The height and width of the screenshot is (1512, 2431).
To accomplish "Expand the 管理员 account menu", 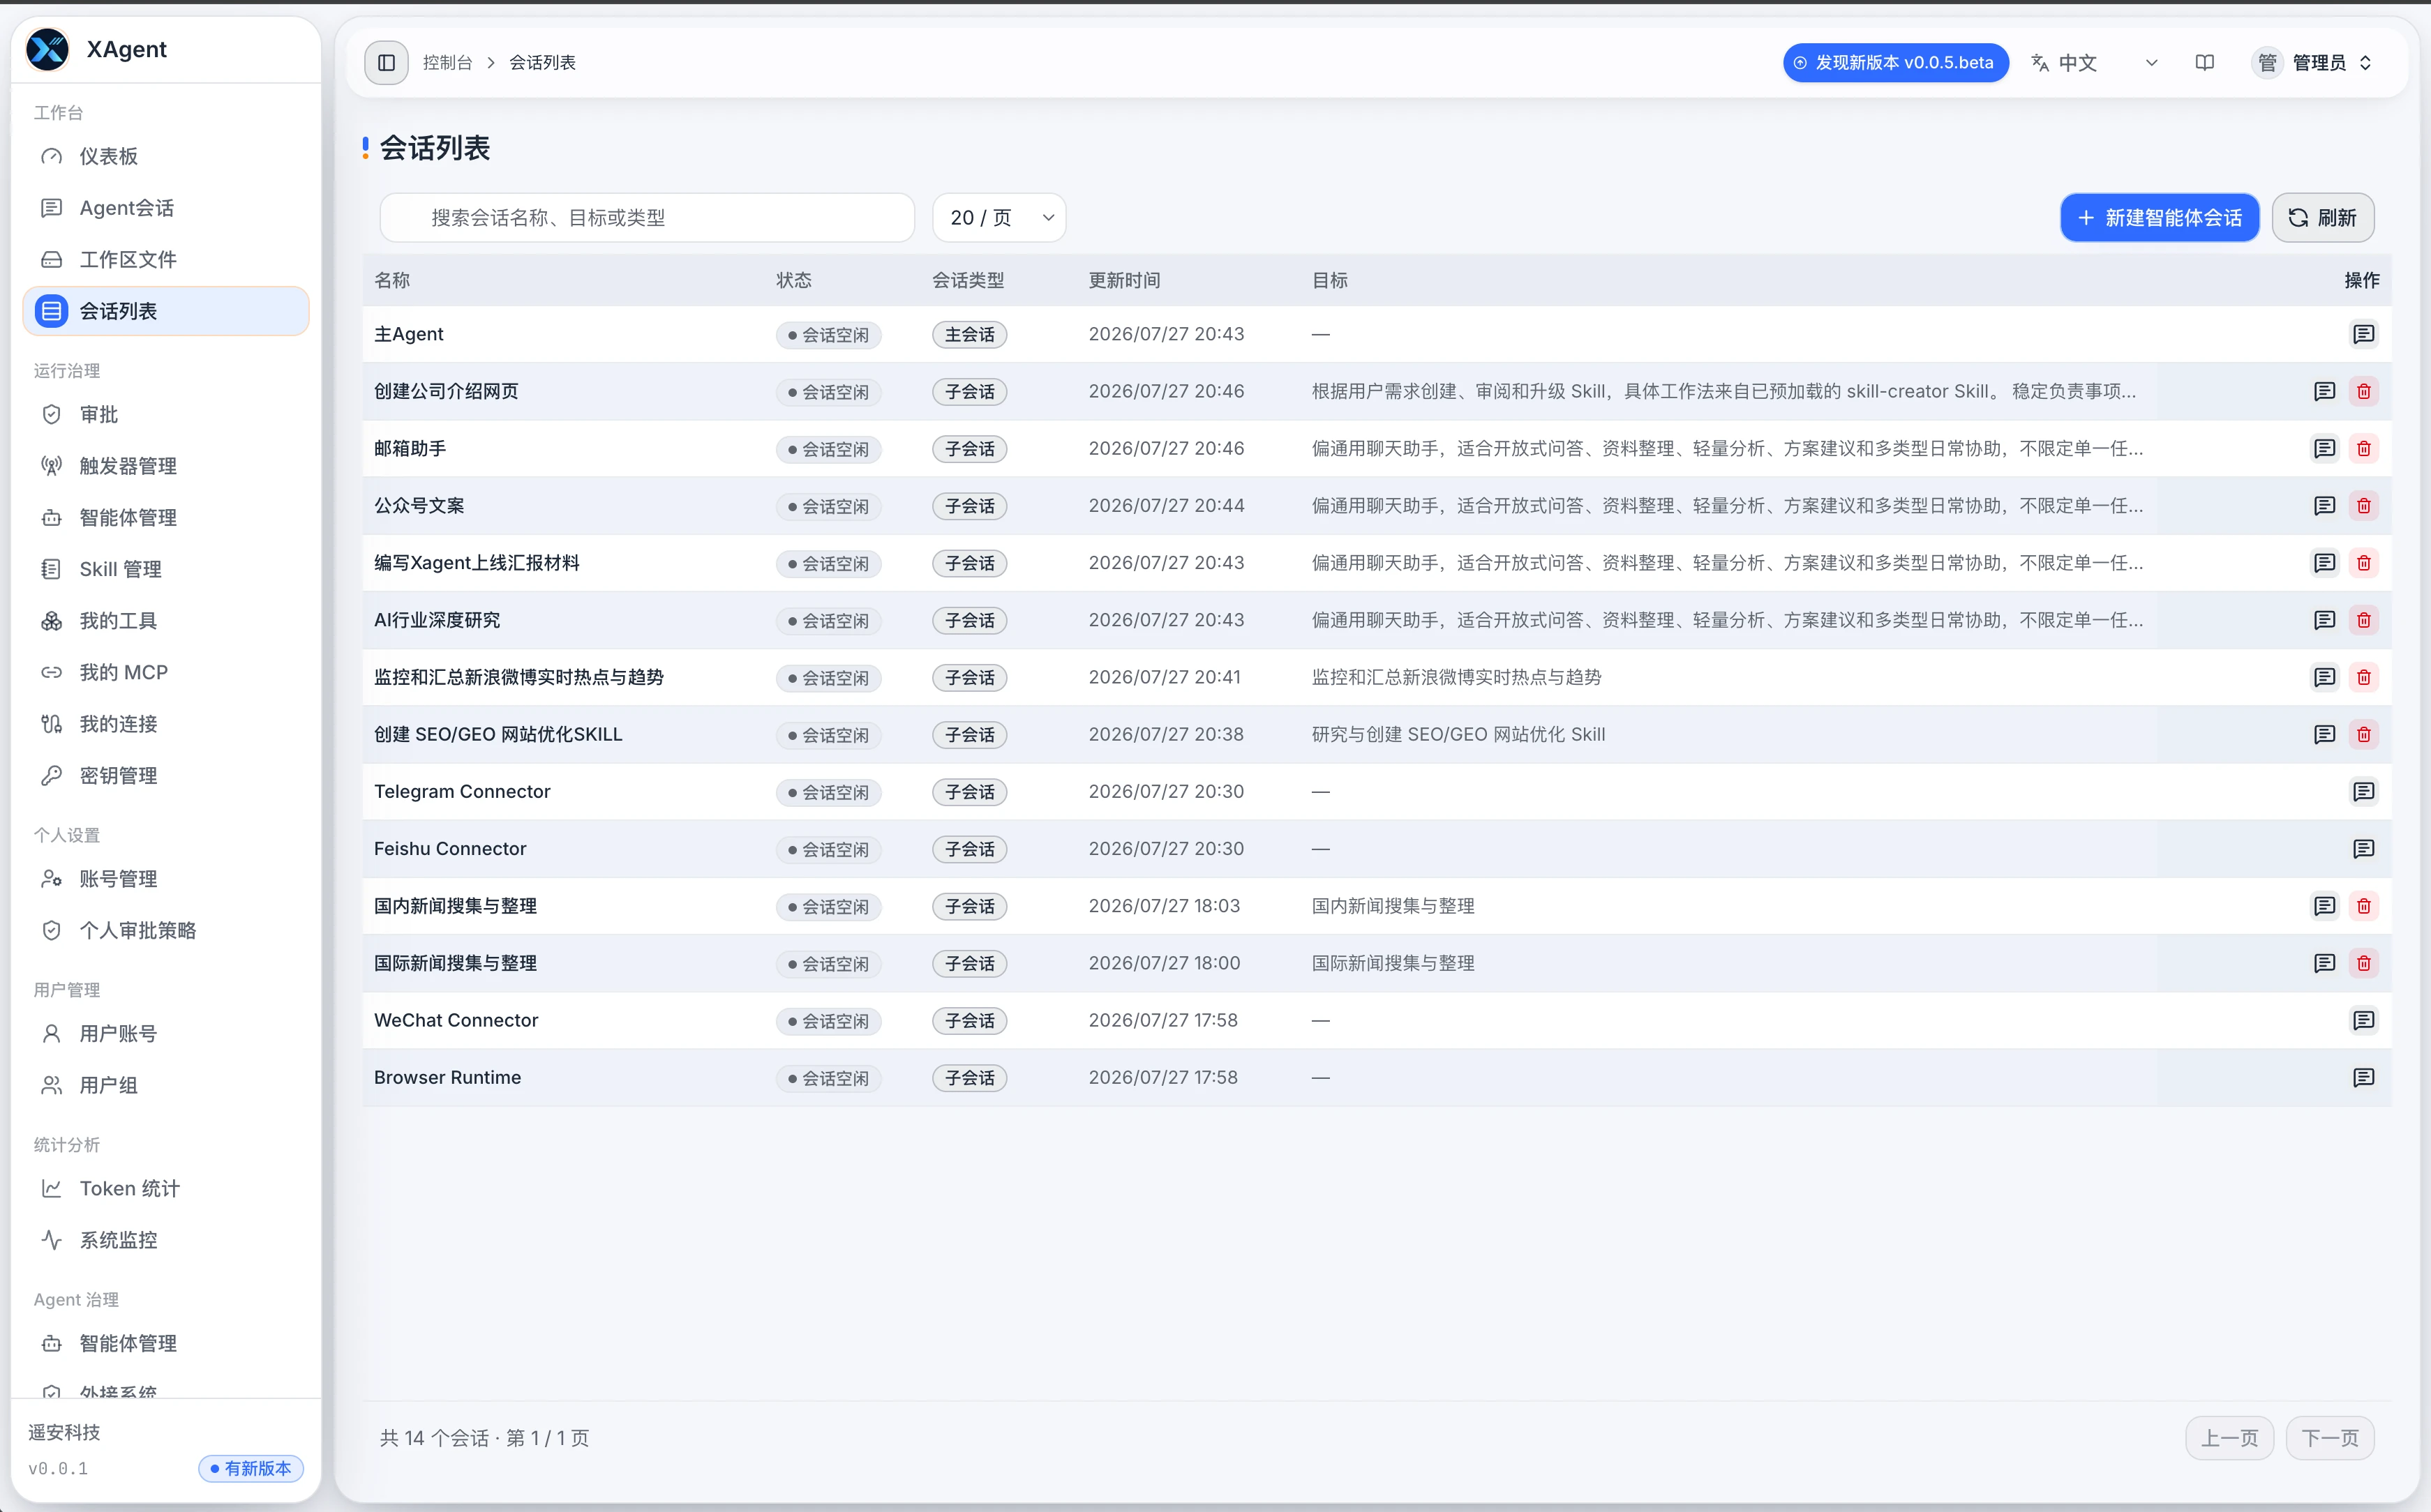I will (2313, 62).
